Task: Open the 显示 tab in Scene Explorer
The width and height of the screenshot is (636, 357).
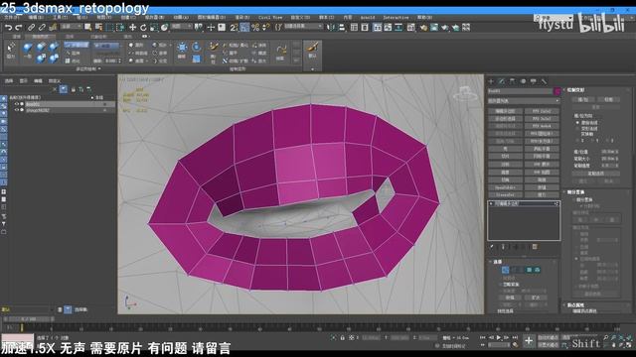Action: pyautogui.click(x=24, y=81)
